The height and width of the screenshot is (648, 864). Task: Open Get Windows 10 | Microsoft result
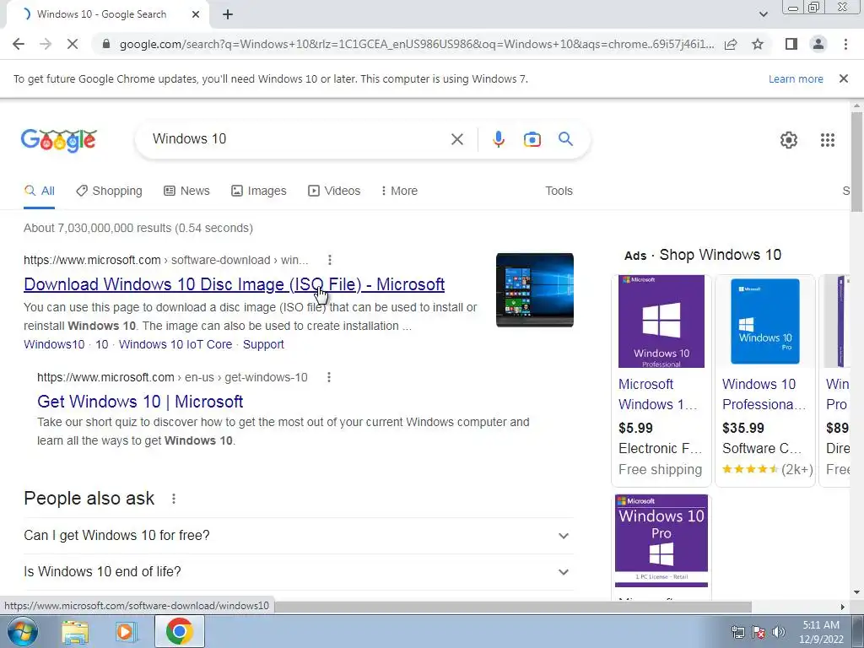click(140, 402)
